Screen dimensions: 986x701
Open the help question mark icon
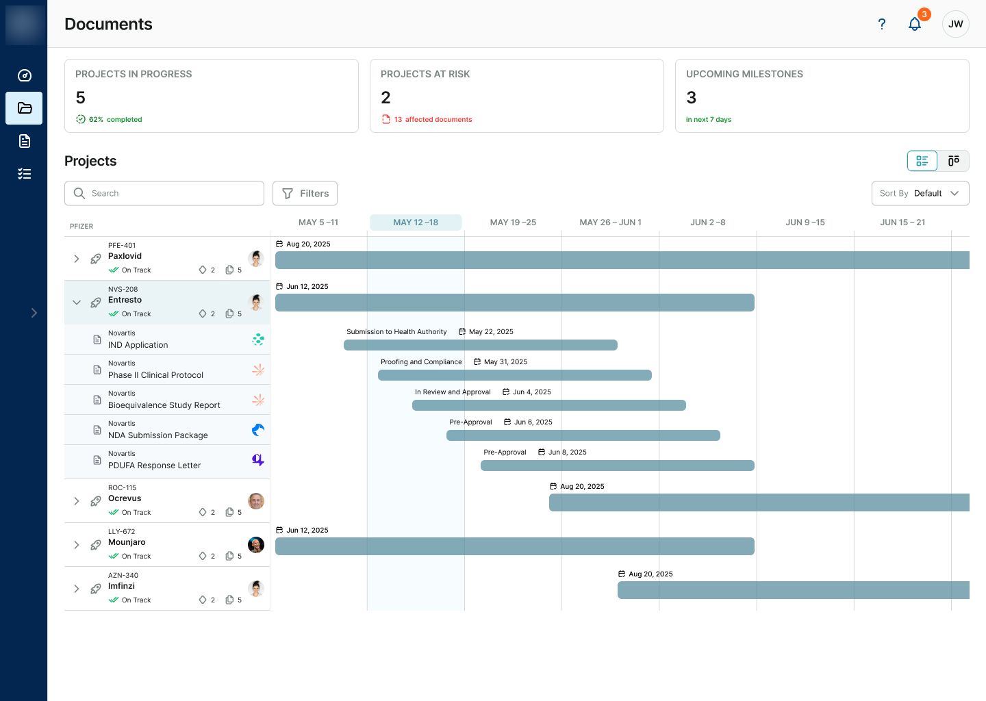click(881, 24)
